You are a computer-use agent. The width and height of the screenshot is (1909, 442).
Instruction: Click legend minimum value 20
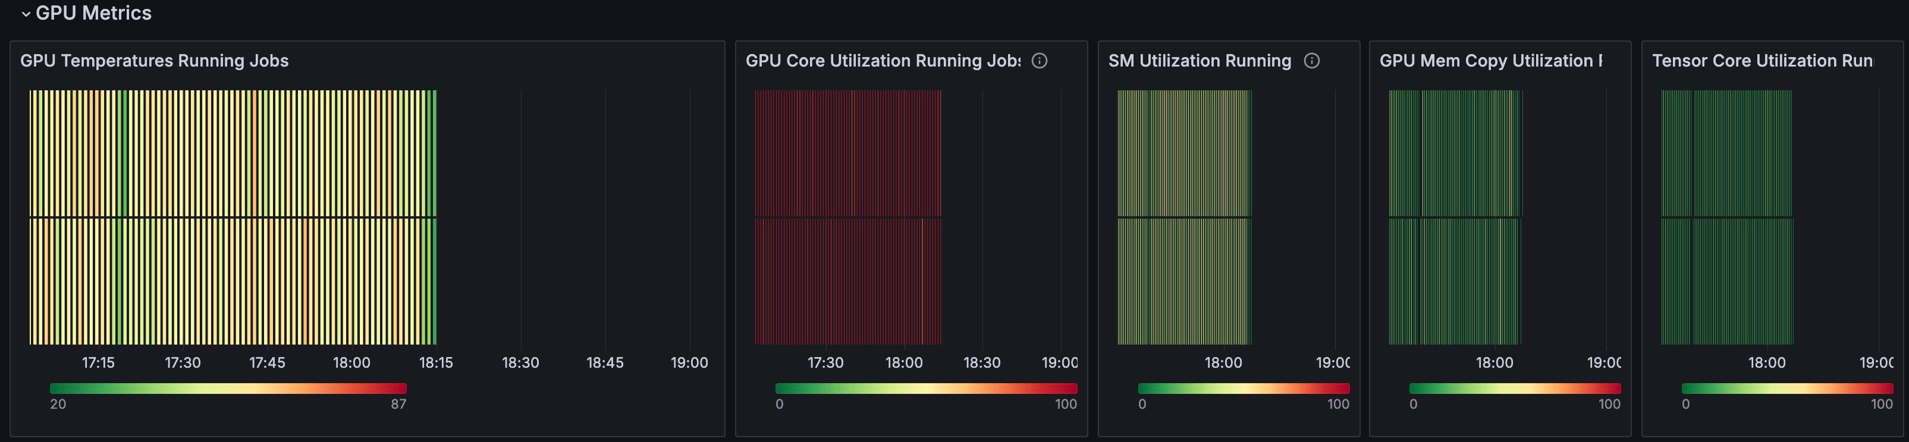(x=58, y=404)
